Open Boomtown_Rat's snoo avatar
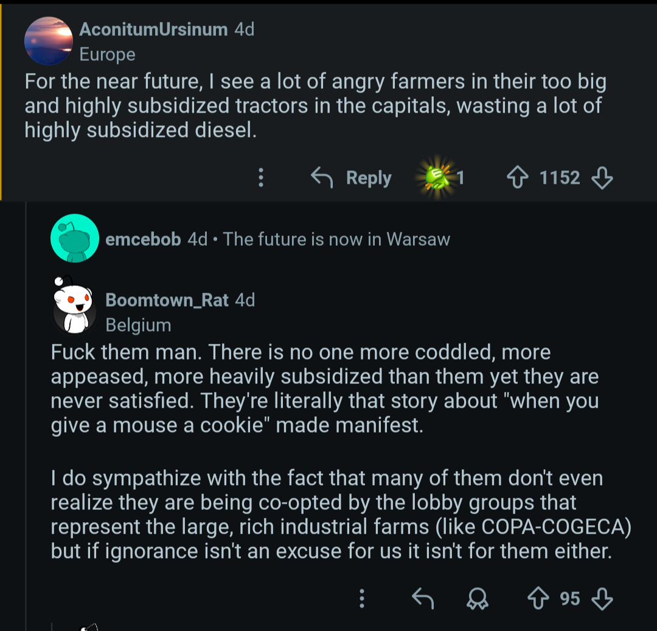This screenshot has width=657, height=631. [74, 303]
